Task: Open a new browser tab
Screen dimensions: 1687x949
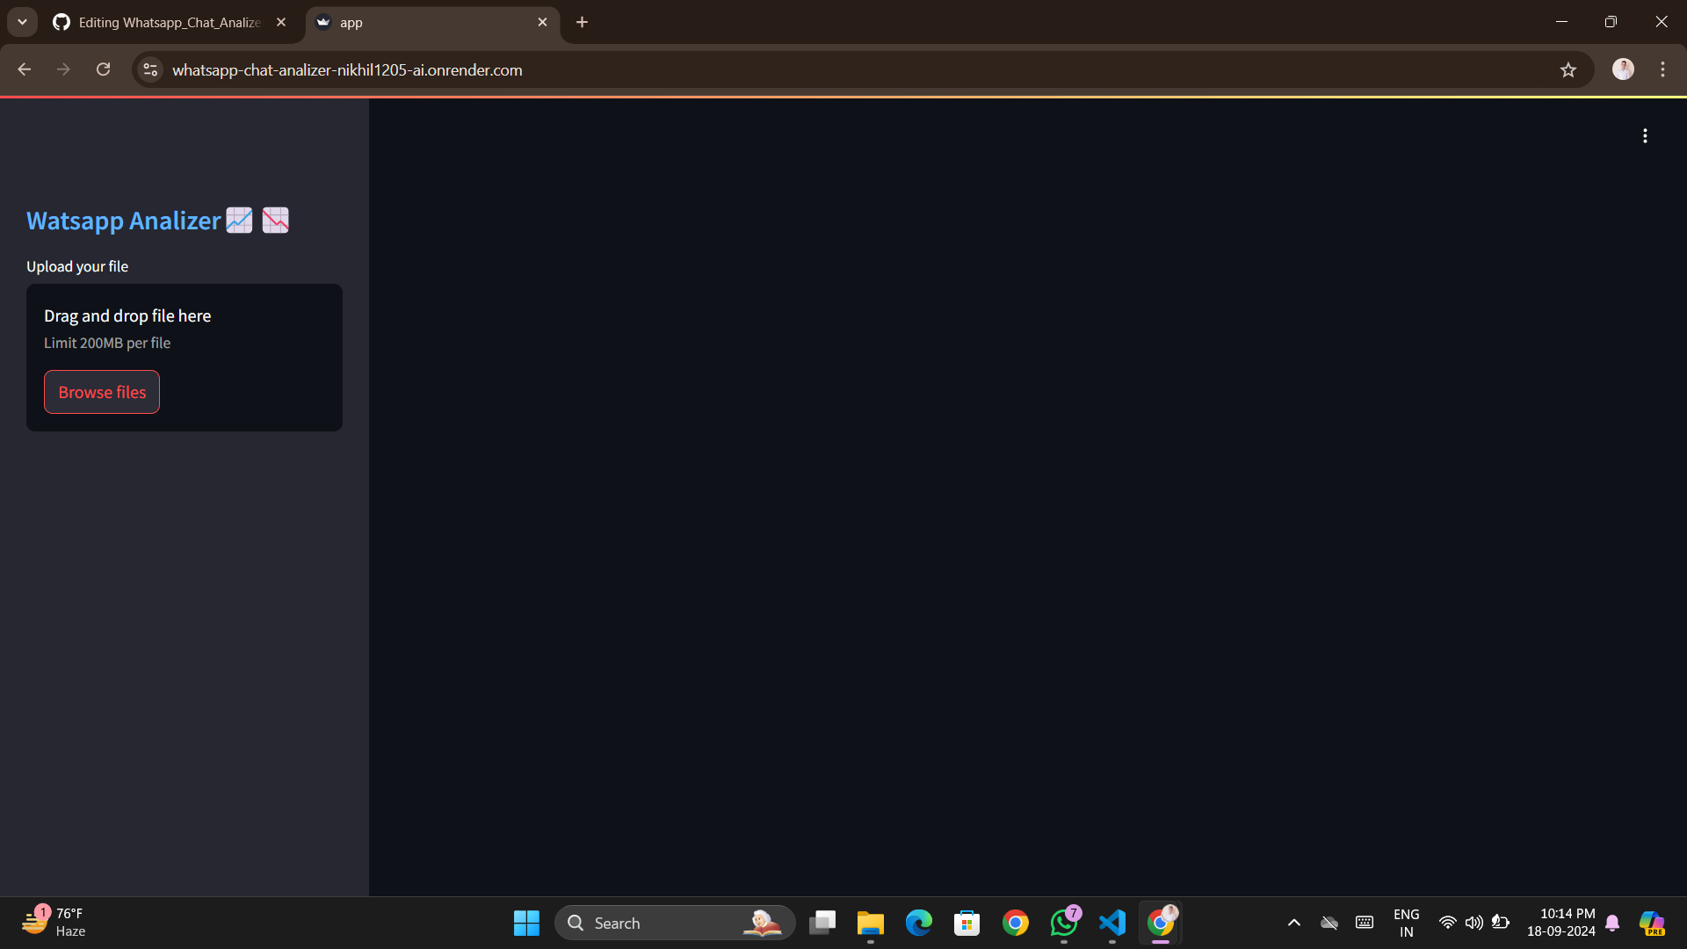Action: coord(582,23)
